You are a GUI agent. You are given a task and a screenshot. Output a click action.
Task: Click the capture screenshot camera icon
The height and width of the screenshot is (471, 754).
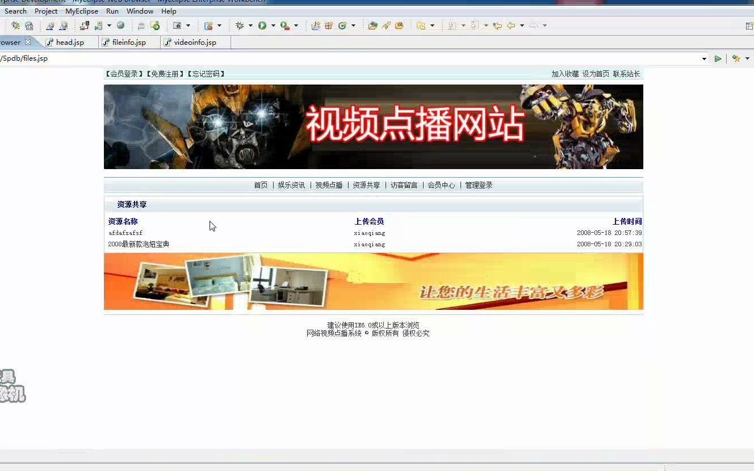point(177,26)
